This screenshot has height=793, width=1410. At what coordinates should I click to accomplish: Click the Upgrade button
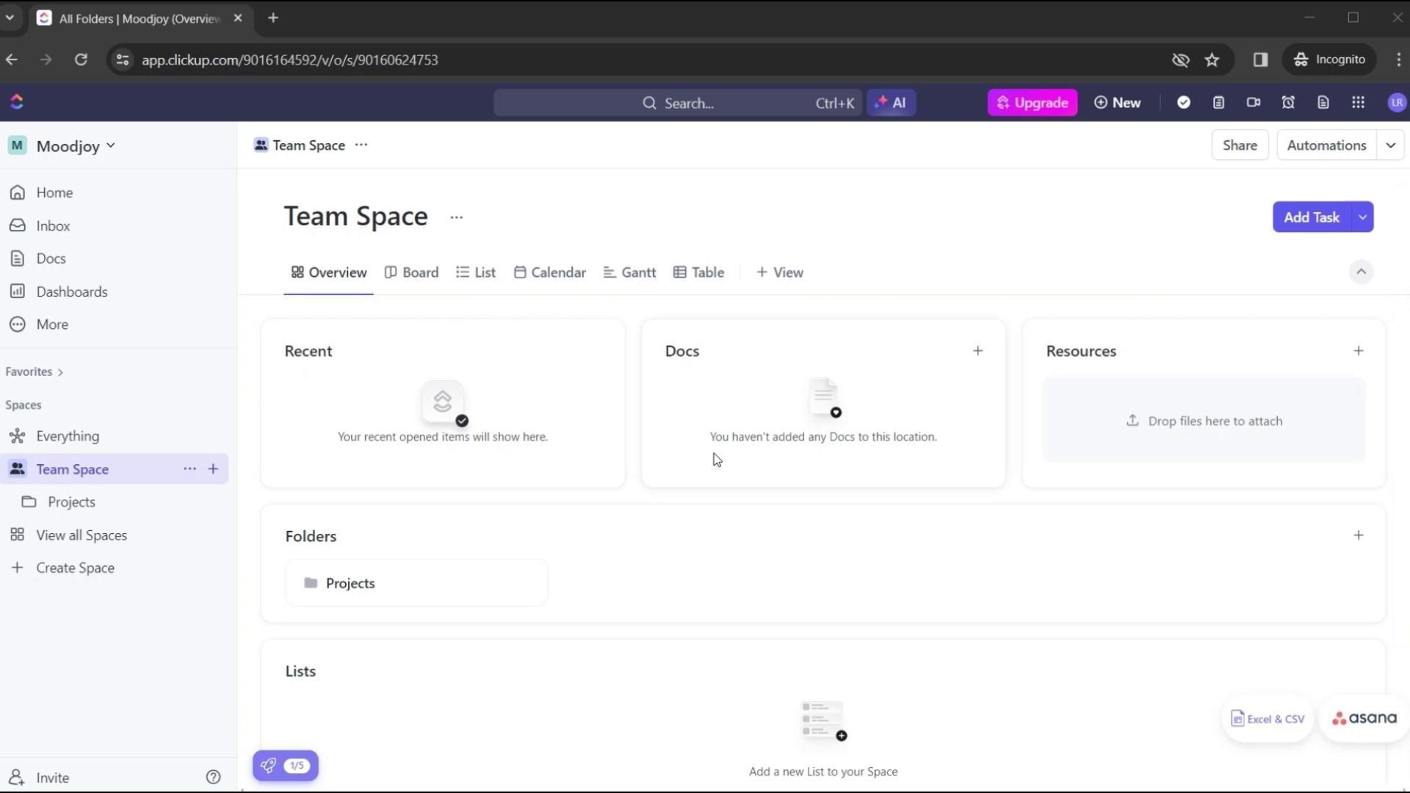1032,103
